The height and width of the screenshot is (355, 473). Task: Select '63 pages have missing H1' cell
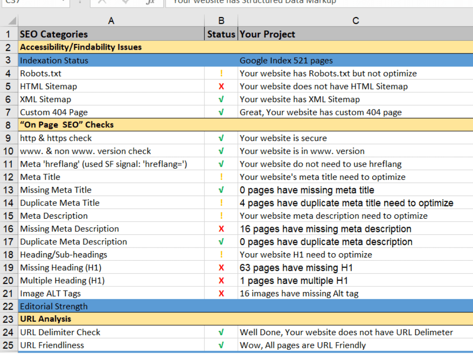coord(355,267)
